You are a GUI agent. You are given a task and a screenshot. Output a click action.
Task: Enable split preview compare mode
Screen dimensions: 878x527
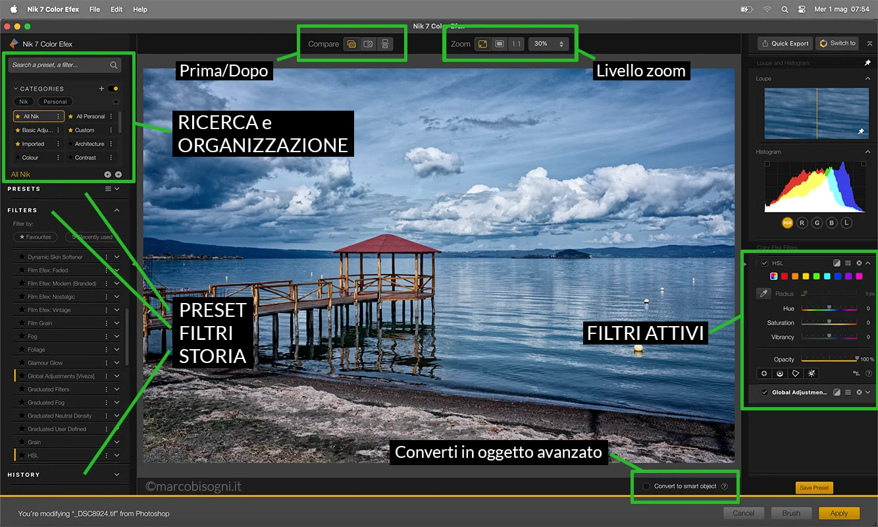coord(369,44)
